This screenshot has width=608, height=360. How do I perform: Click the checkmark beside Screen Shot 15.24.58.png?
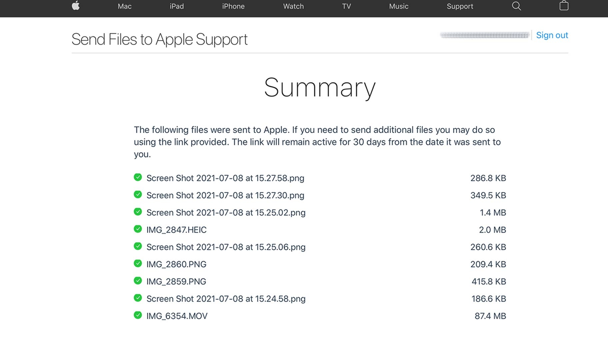138,298
